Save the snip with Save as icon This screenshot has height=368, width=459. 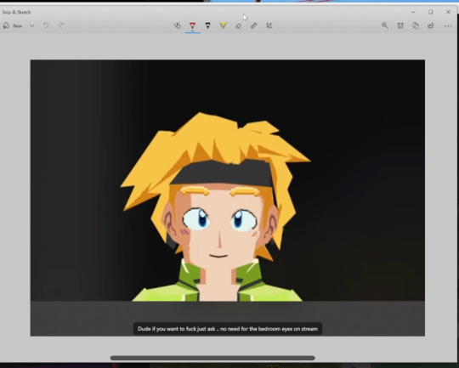click(400, 25)
